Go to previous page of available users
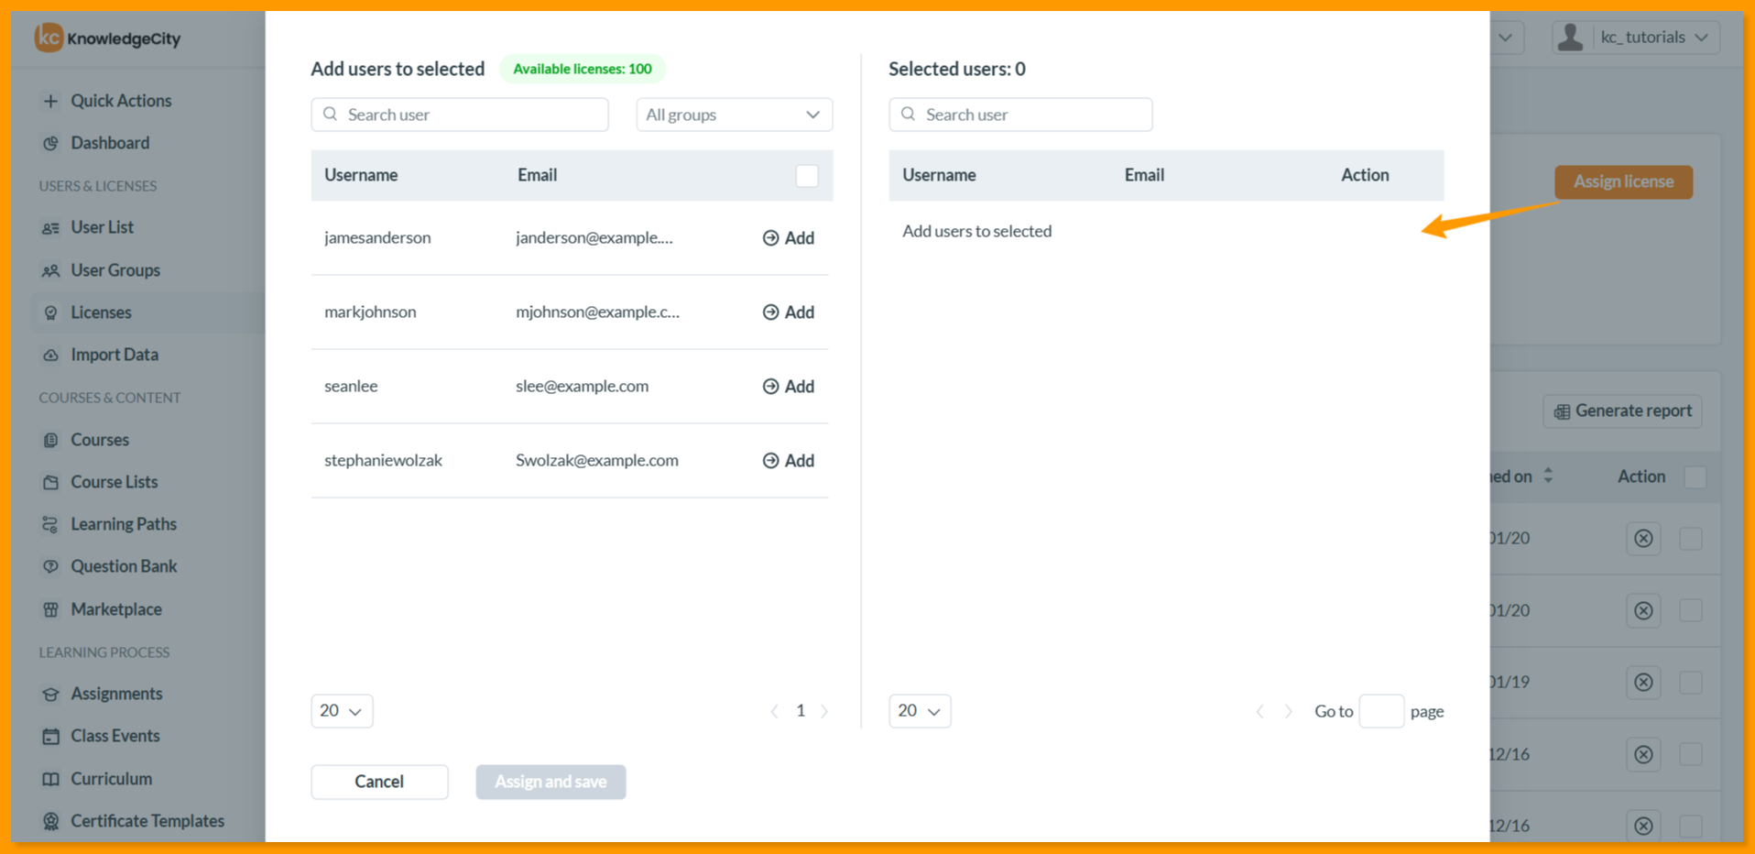 tap(775, 711)
